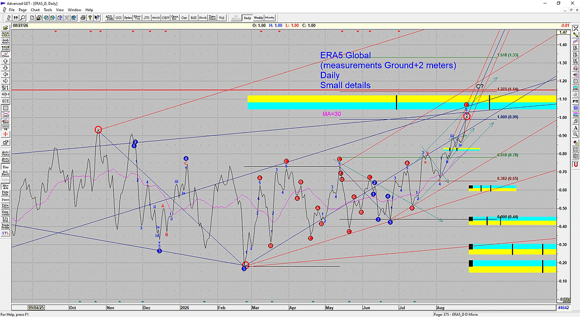This screenshot has height=317, width=580.
Task: Click the printer icon
Action: pyautogui.click(x=83, y=17)
